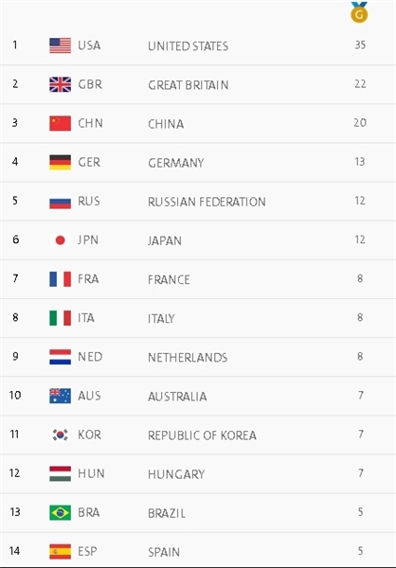
Task: Open the NETHERLANDS country name
Action: coord(188,358)
